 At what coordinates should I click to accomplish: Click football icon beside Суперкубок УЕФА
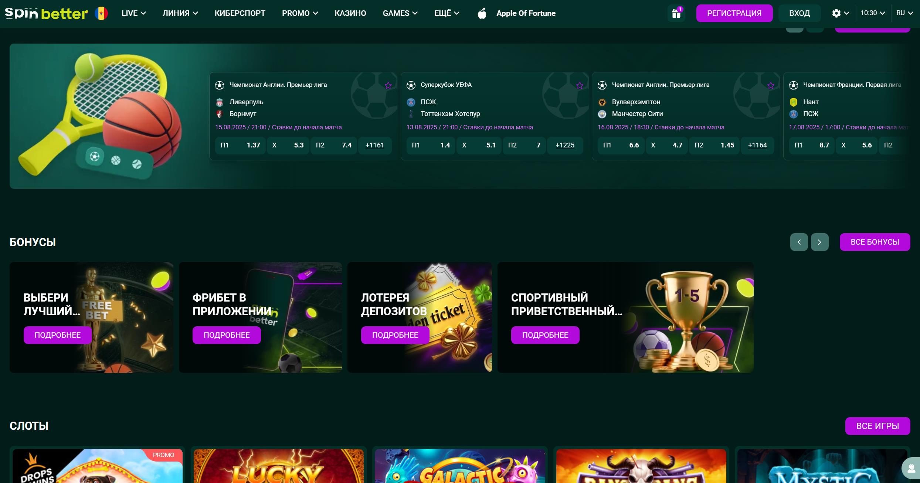411,85
